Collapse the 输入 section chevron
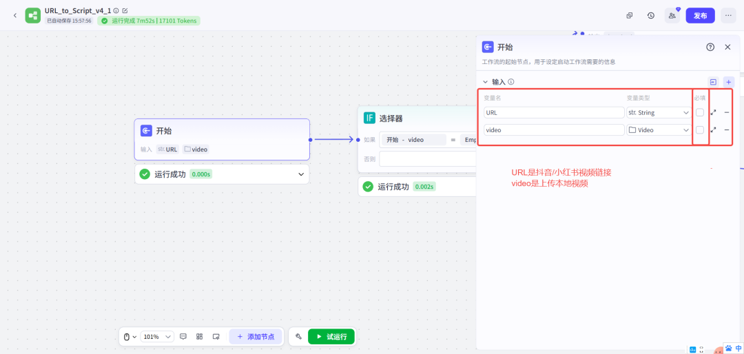This screenshot has height=354, width=744. point(486,82)
